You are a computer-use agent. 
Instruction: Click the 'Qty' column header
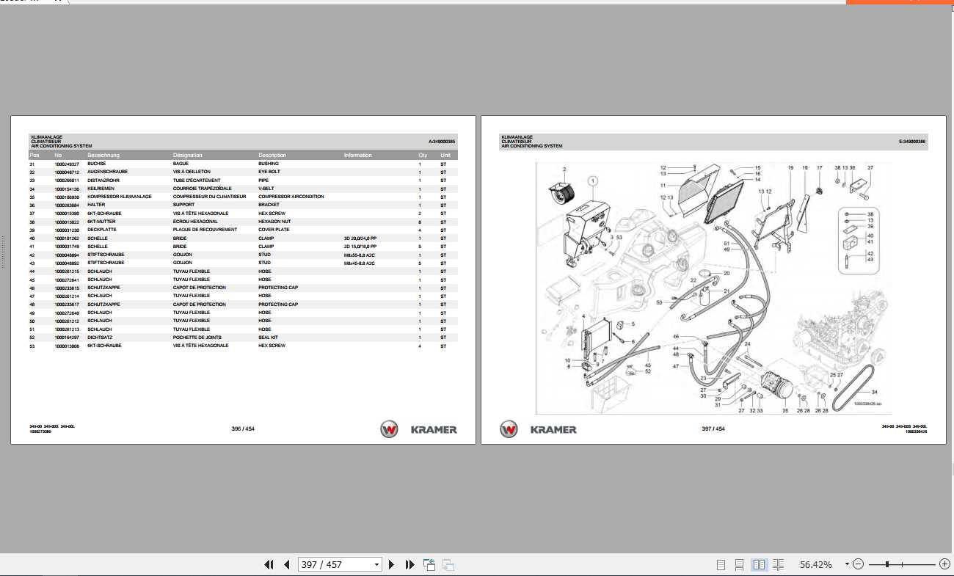pos(423,156)
